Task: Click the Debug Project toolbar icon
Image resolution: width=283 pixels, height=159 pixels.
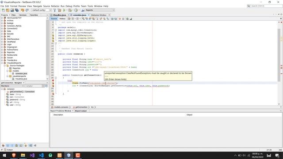Action: [70, 10]
